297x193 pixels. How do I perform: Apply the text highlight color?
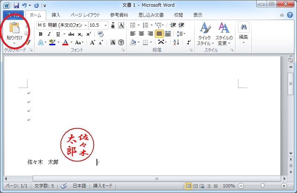[52, 42]
